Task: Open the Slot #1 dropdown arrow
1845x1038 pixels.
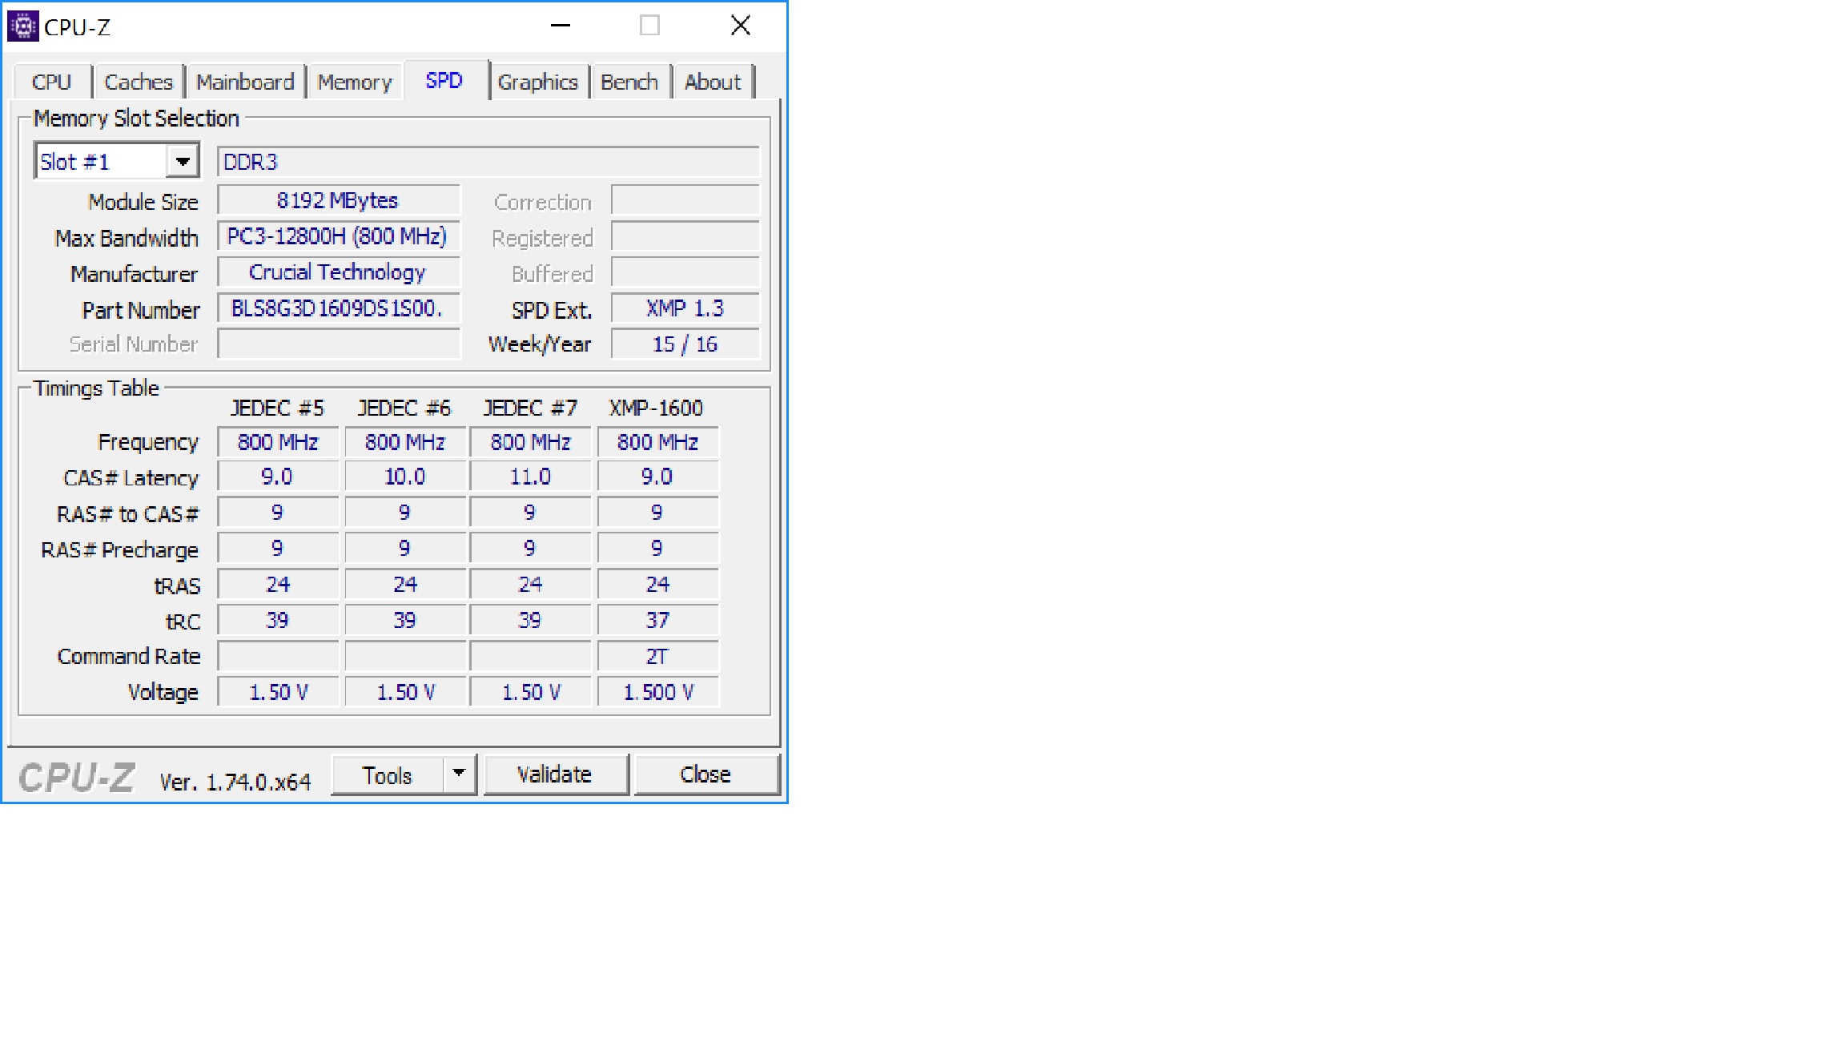Action: [x=183, y=162]
